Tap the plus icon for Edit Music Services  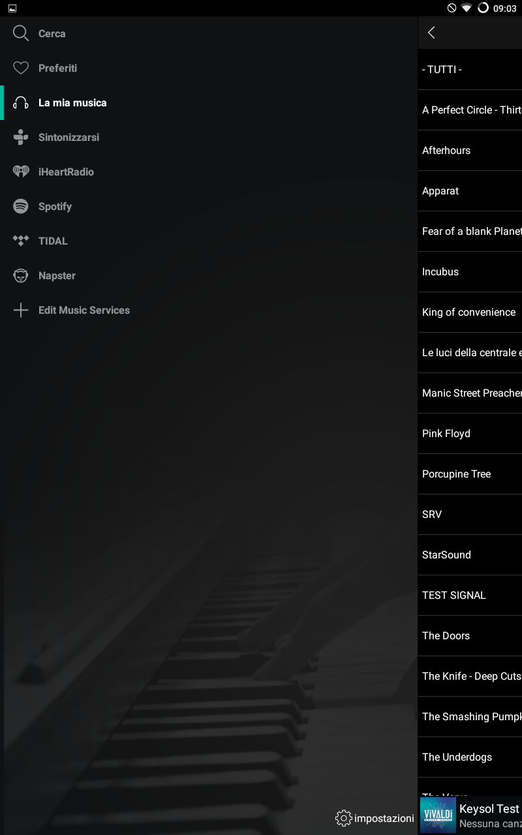[x=21, y=310]
